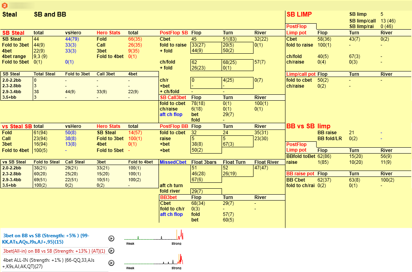Image resolution: width=412 pixels, height=272 pixels.
Task: Click BB Cbet River value 100(2)
Action: (x=387, y=180)
